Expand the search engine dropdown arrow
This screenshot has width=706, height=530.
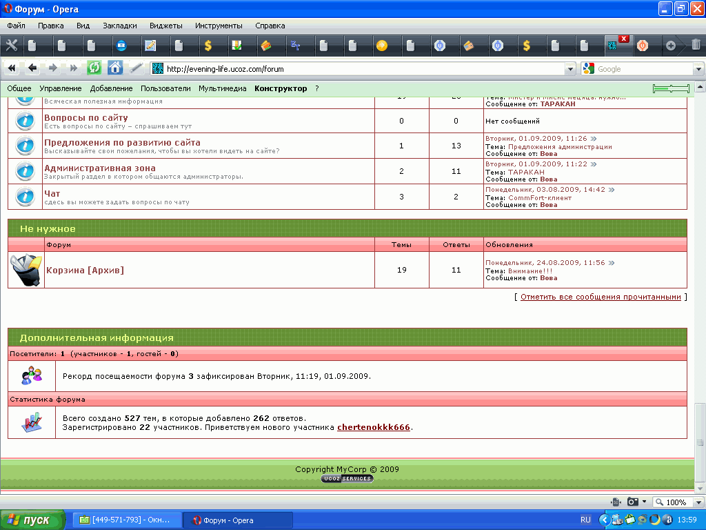click(x=698, y=69)
